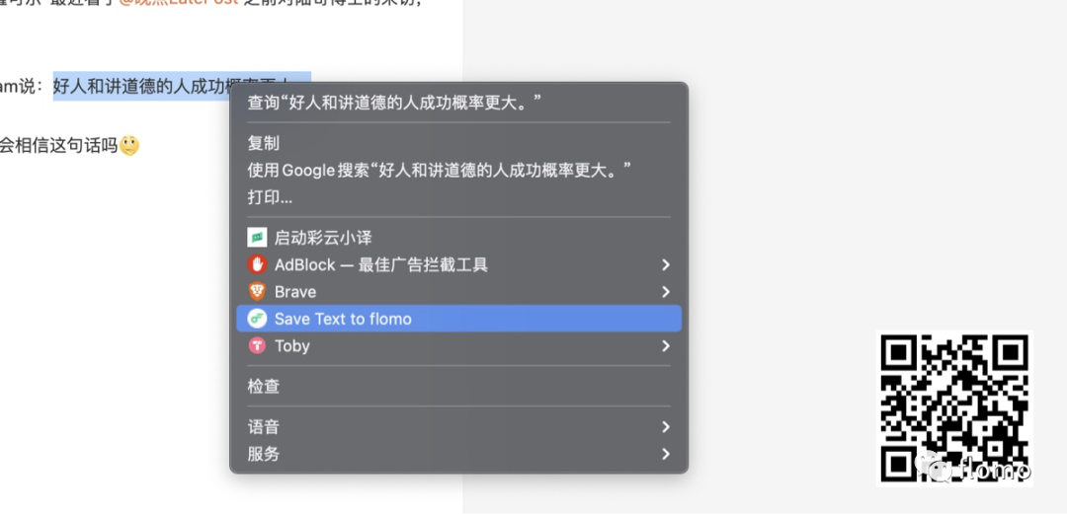
Task: Click the flomo green extension icon
Action: coord(257,319)
